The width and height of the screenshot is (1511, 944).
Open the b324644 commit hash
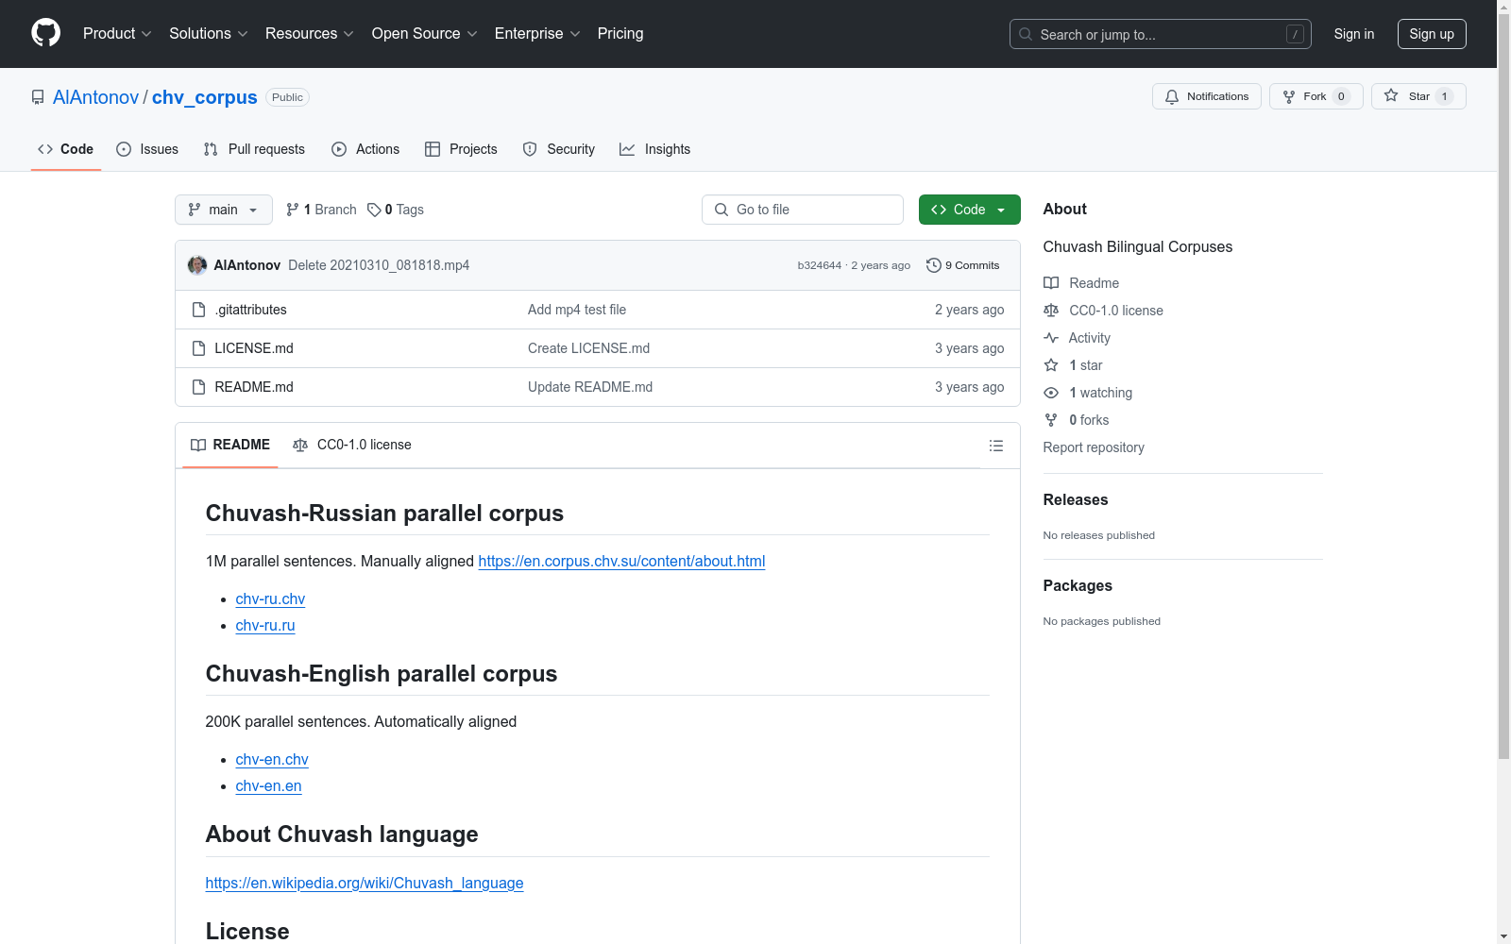pyautogui.click(x=820, y=265)
